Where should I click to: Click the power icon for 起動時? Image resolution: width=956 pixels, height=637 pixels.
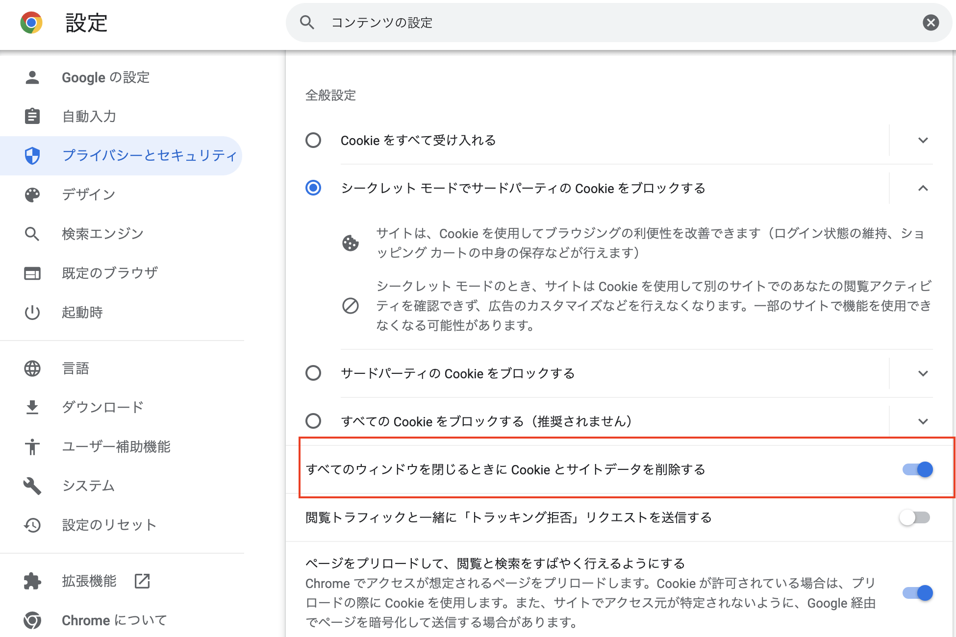click(x=32, y=312)
